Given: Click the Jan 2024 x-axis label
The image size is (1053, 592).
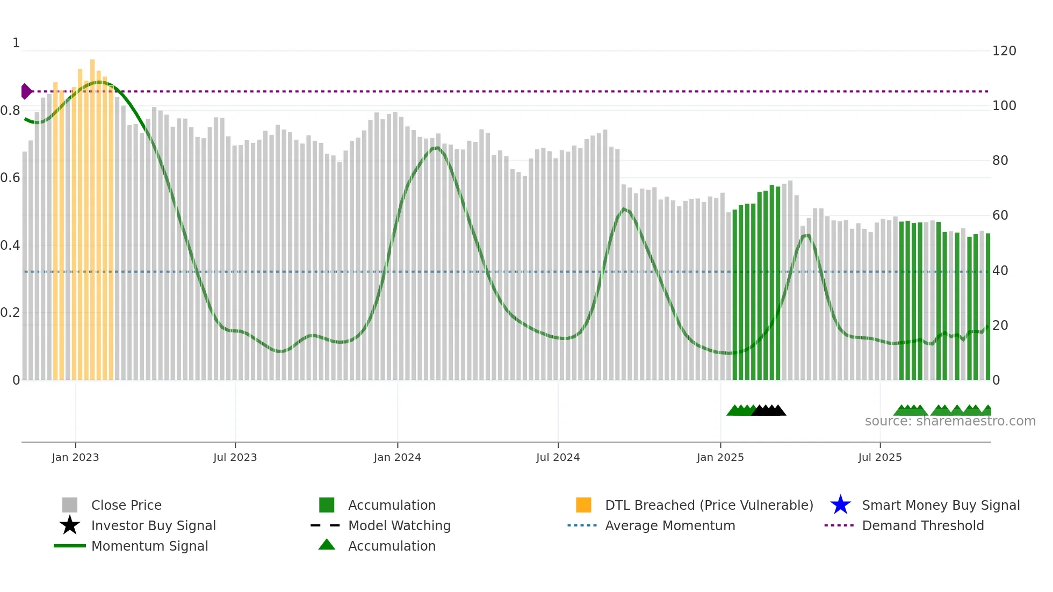Looking at the screenshot, I should [x=397, y=457].
